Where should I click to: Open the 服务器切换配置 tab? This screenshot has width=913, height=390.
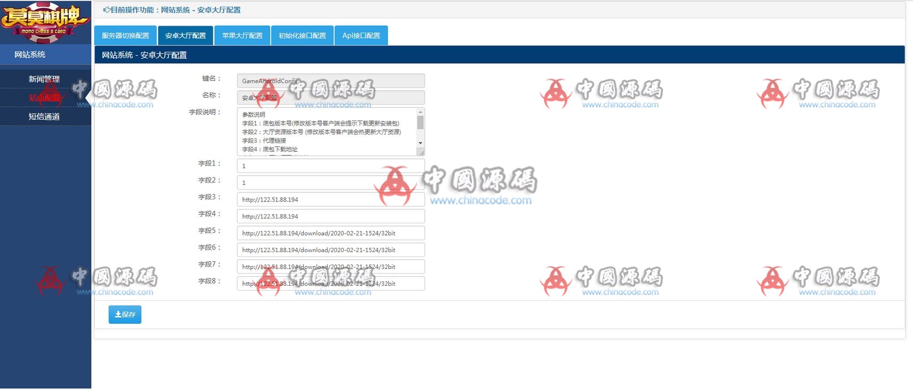pyautogui.click(x=126, y=36)
